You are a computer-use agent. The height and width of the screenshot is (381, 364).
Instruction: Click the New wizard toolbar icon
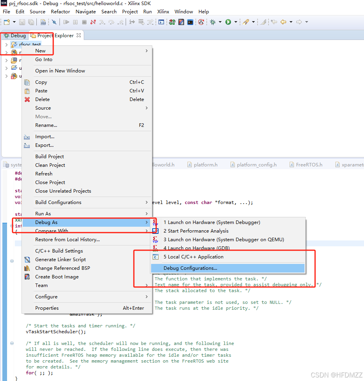[7, 22]
